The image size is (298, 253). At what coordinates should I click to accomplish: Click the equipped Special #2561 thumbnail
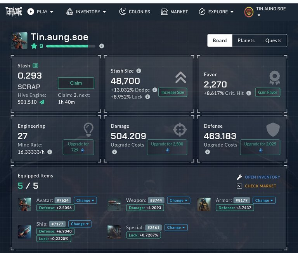tap(114, 232)
